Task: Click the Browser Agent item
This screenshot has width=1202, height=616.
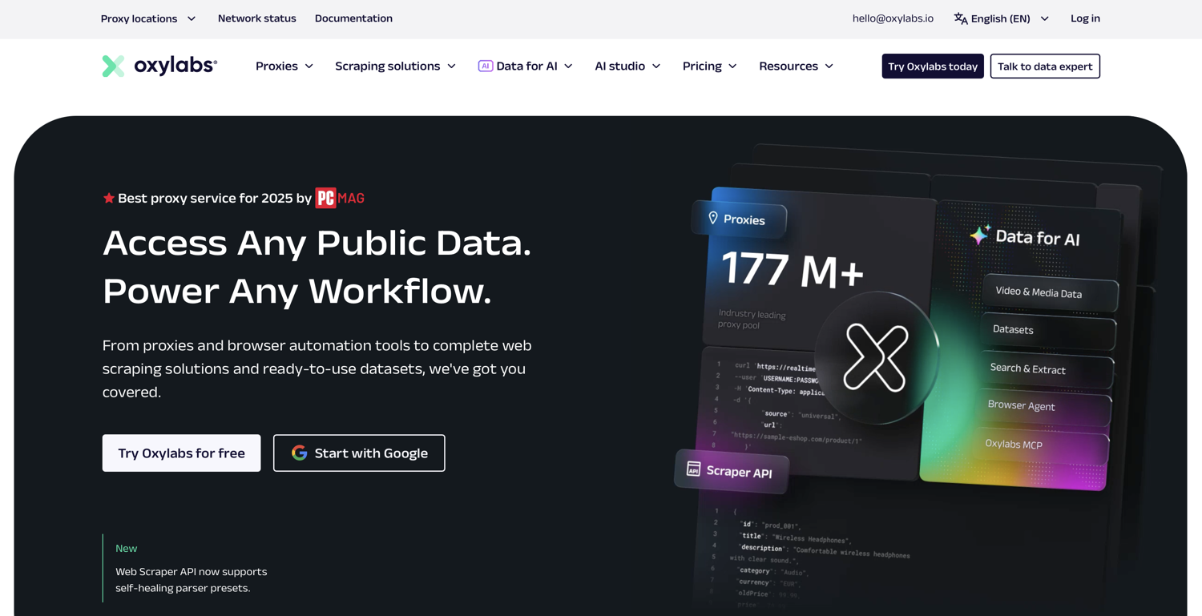Action: tap(1044, 407)
